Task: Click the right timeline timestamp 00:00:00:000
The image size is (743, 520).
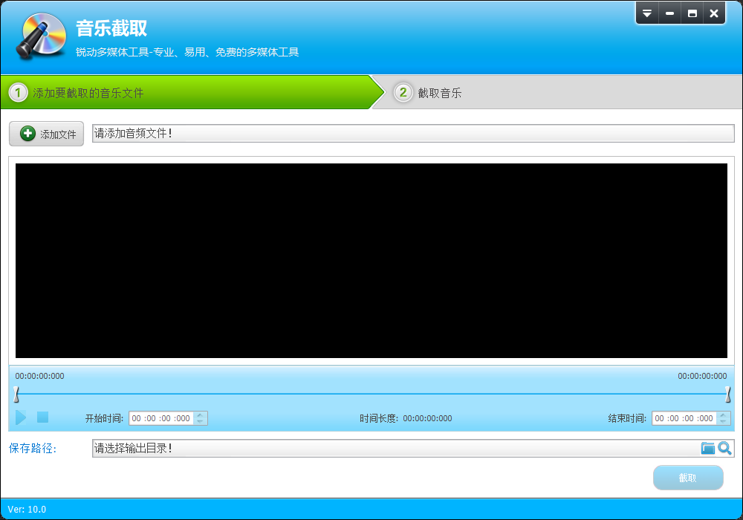Action: point(702,376)
